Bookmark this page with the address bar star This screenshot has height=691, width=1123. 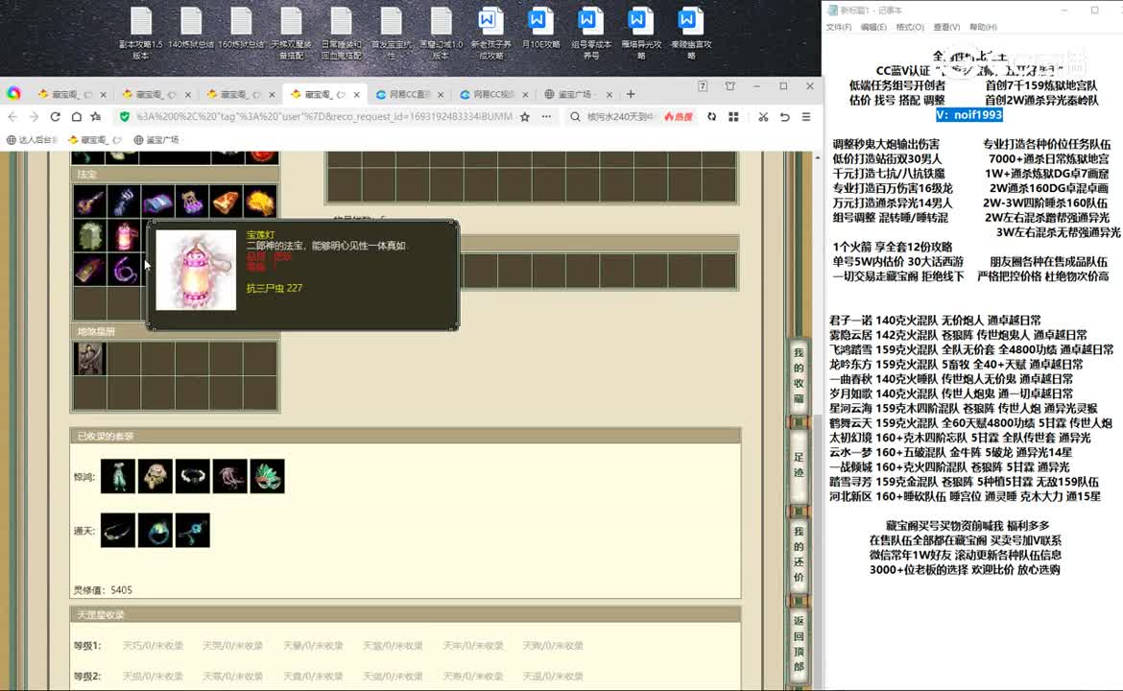pos(525,117)
